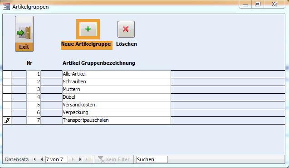
Task: Click the new blank record navigation button
Action: pos(88,159)
